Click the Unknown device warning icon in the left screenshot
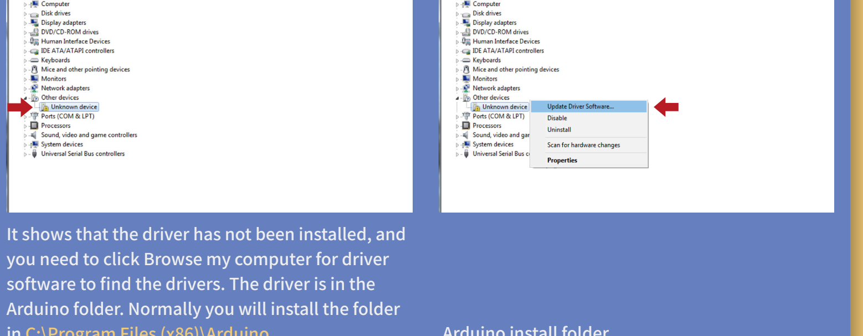Image resolution: width=863 pixels, height=336 pixels. coord(45,107)
